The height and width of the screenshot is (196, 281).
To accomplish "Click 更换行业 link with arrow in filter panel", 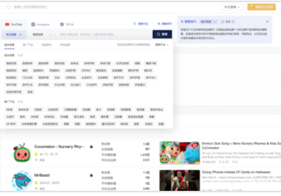I will point(162,45).
